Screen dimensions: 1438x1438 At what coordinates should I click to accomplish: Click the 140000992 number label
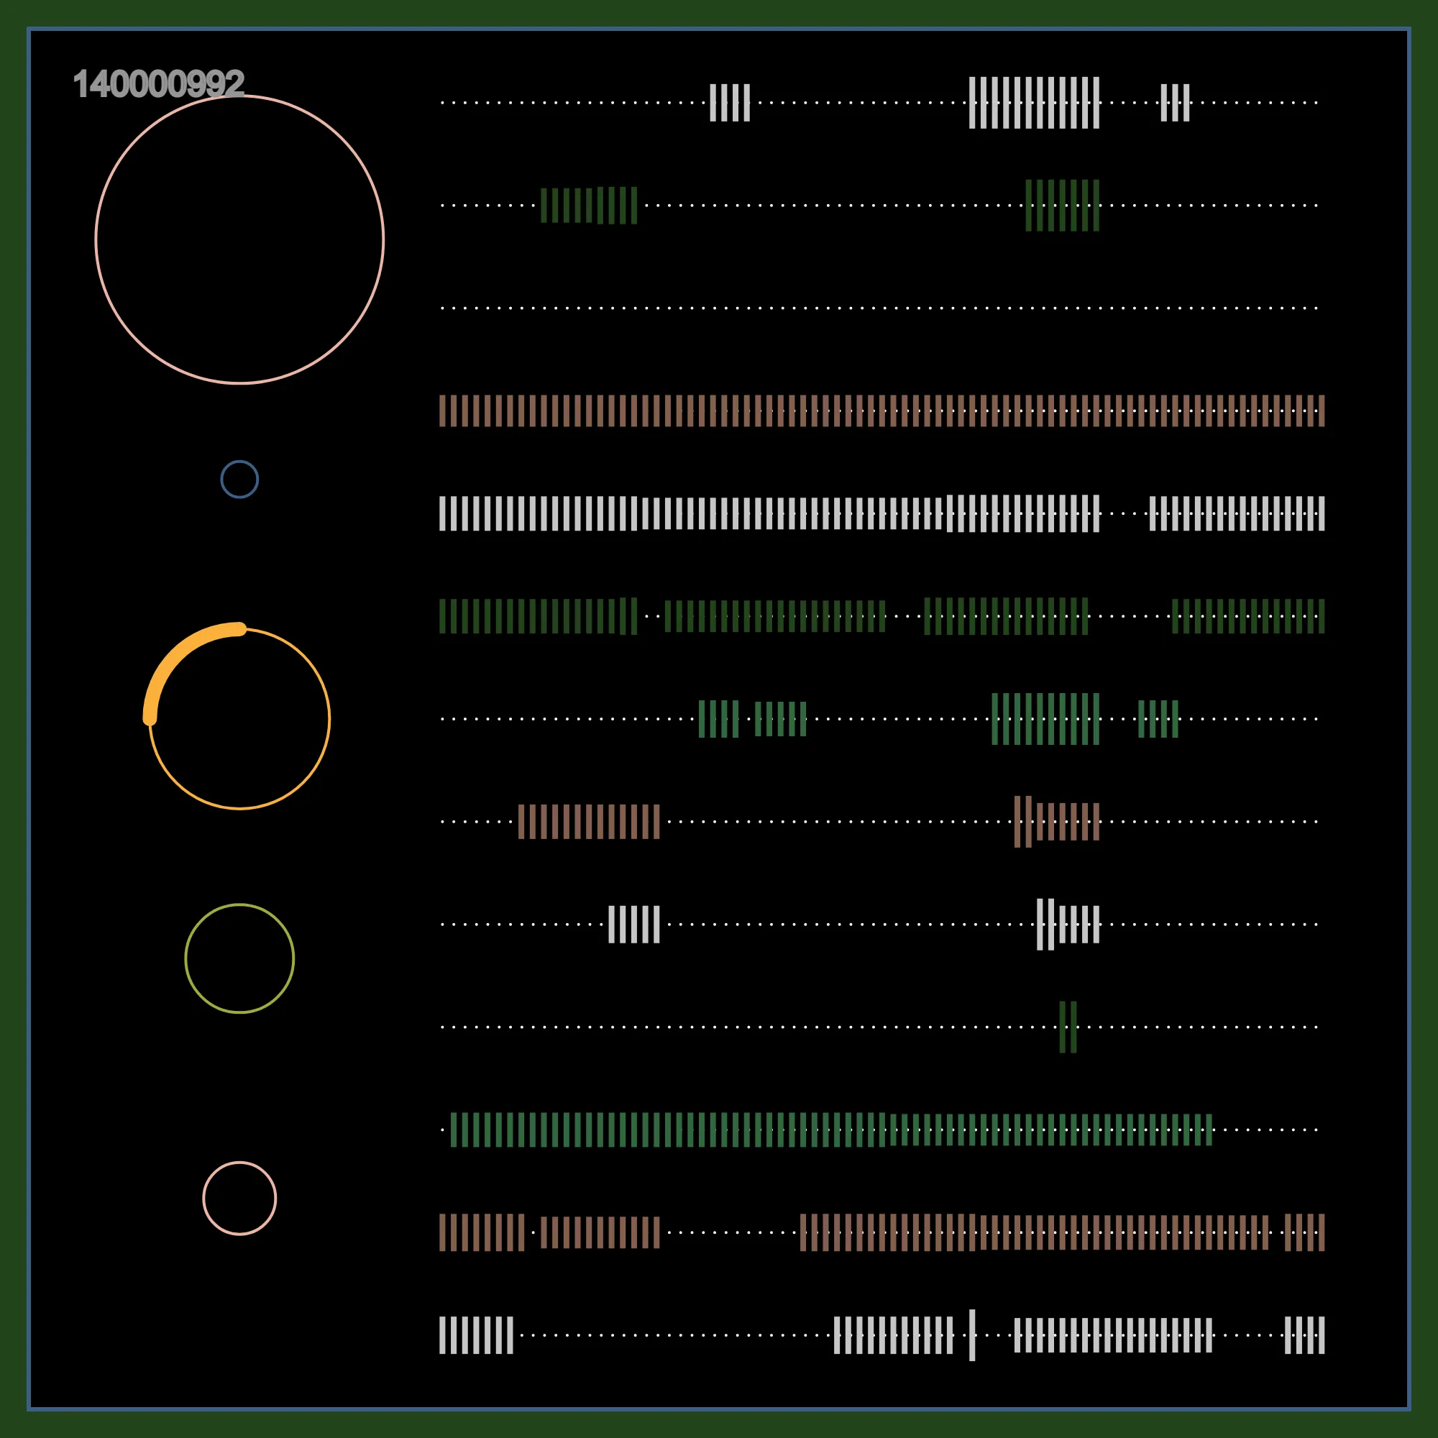point(158,83)
